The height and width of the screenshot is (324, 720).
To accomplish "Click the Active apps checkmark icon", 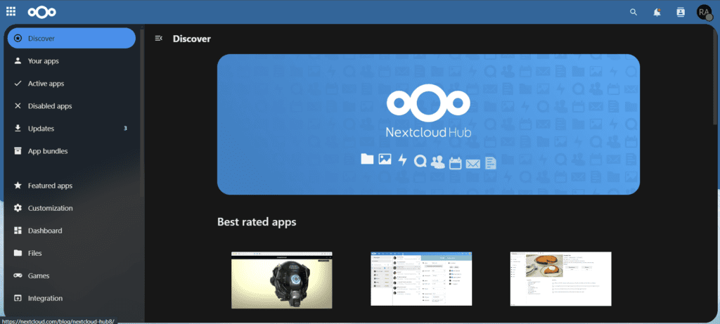I will point(18,84).
